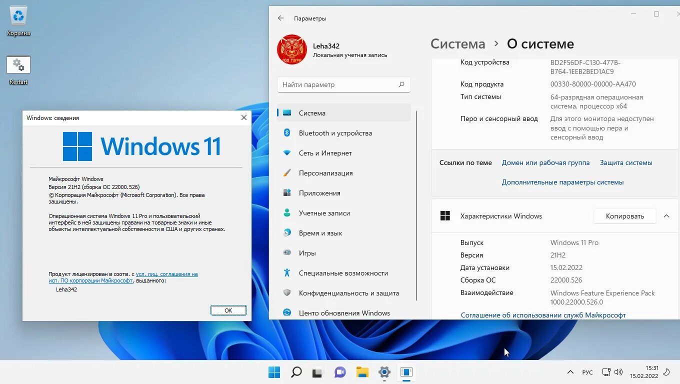Image resolution: width=680 pixels, height=384 pixels.
Task: Open Игры settings category
Action: pyautogui.click(x=344, y=253)
